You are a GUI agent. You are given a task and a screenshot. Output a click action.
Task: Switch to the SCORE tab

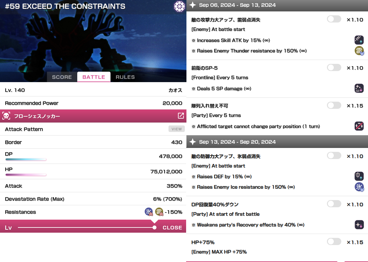[62, 77]
